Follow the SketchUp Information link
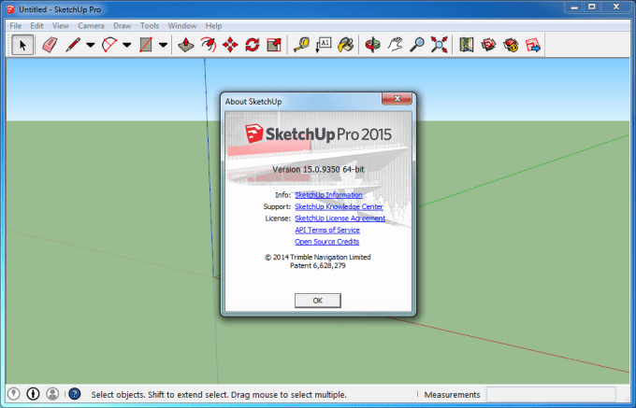Image resolution: width=636 pixels, height=408 pixels. (x=328, y=195)
